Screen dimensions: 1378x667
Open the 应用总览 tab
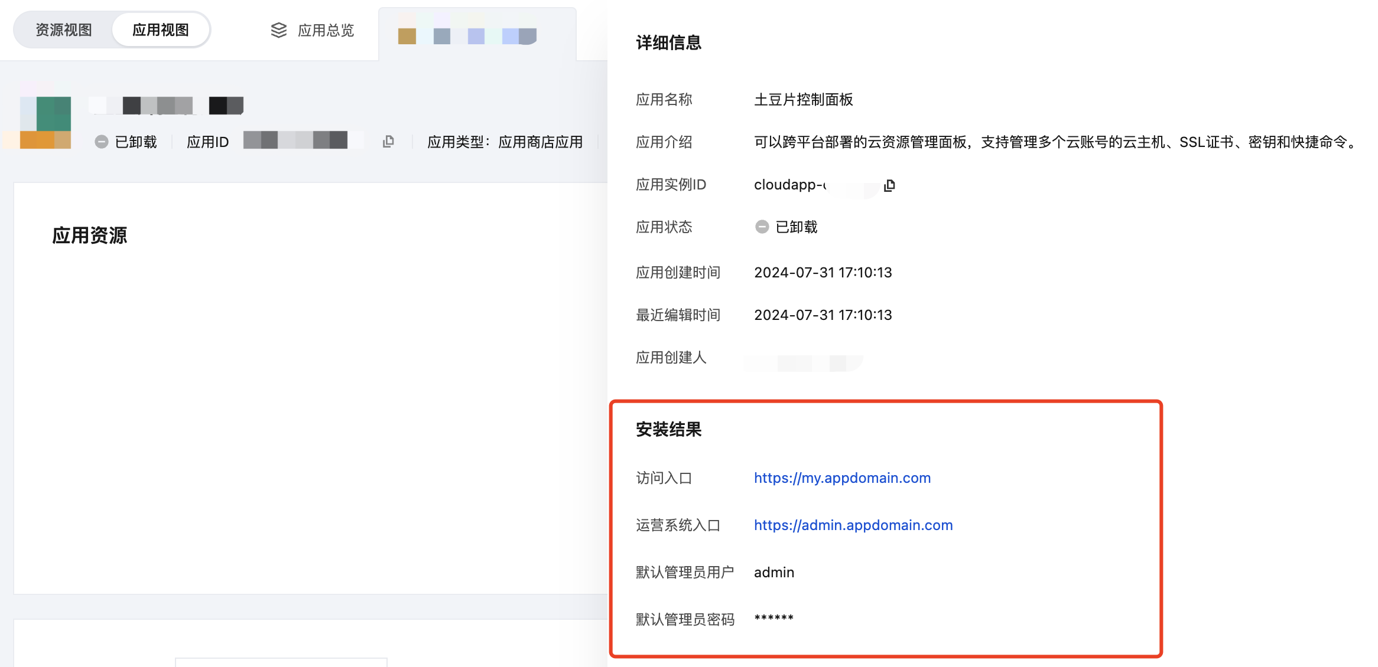[x=325, y=30]
